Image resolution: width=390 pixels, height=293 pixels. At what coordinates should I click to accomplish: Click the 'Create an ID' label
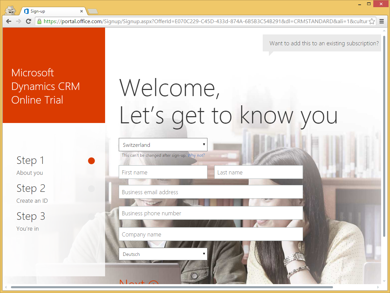click(32, 201)
